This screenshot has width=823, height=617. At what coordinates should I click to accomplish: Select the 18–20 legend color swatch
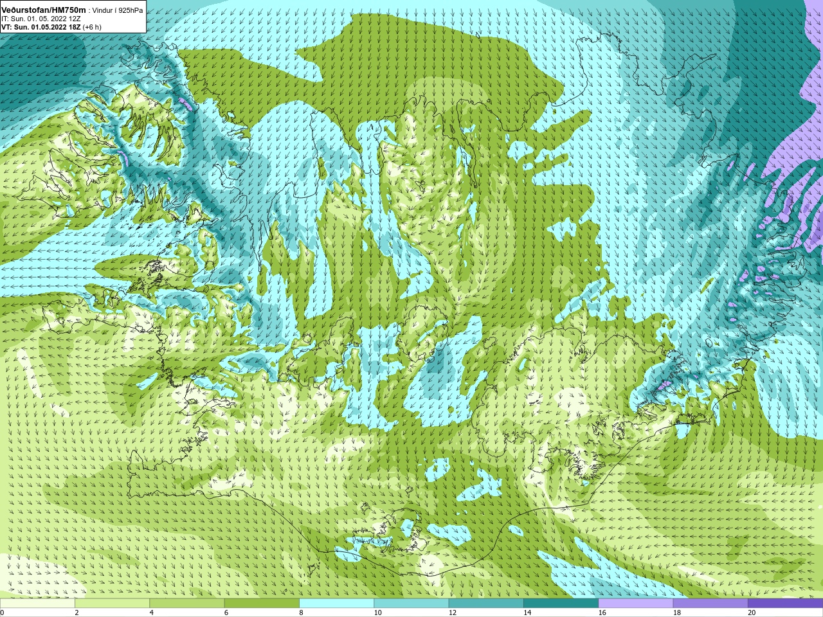click(x=710, y=604)
